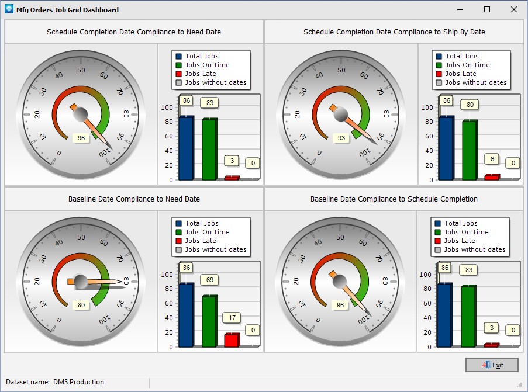The width and height of the screenshot is (528, 392).
Task: Maximize the dashboard window
Action: (x=487, y=9)
